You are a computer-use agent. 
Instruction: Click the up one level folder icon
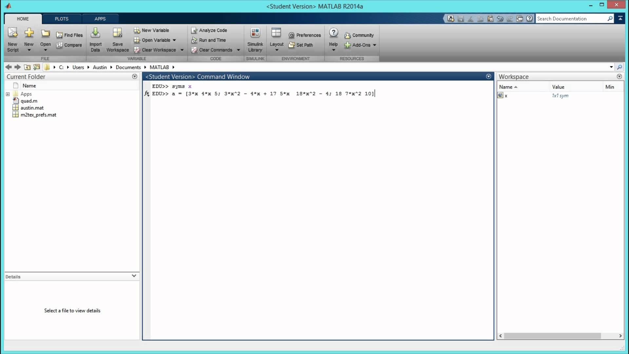(27, 67)
